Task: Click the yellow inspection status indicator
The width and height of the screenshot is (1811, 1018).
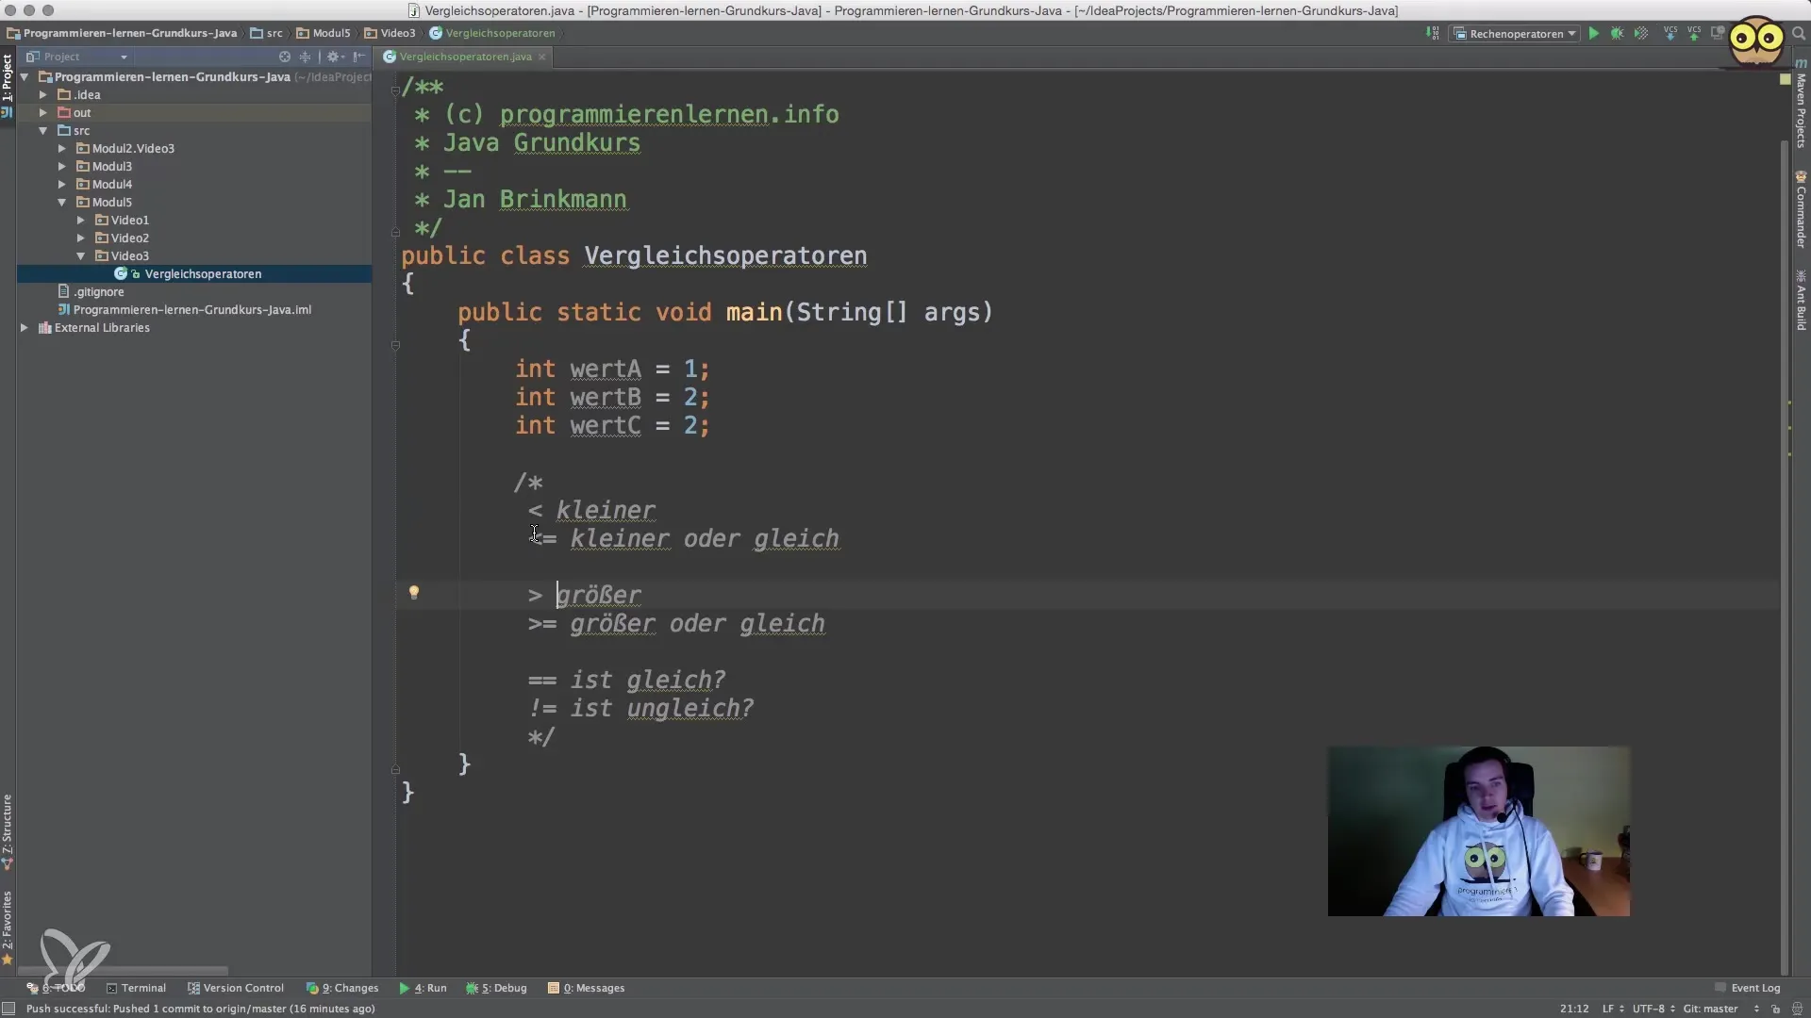Action: pos(1785,79)
